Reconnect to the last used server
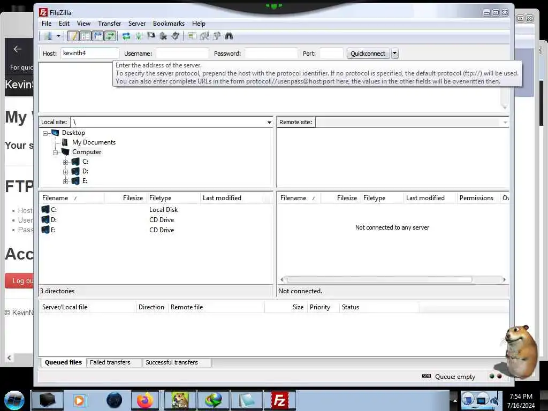 (x=176, y=36)
